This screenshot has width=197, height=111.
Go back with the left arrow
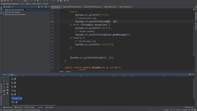coord(12,1)
